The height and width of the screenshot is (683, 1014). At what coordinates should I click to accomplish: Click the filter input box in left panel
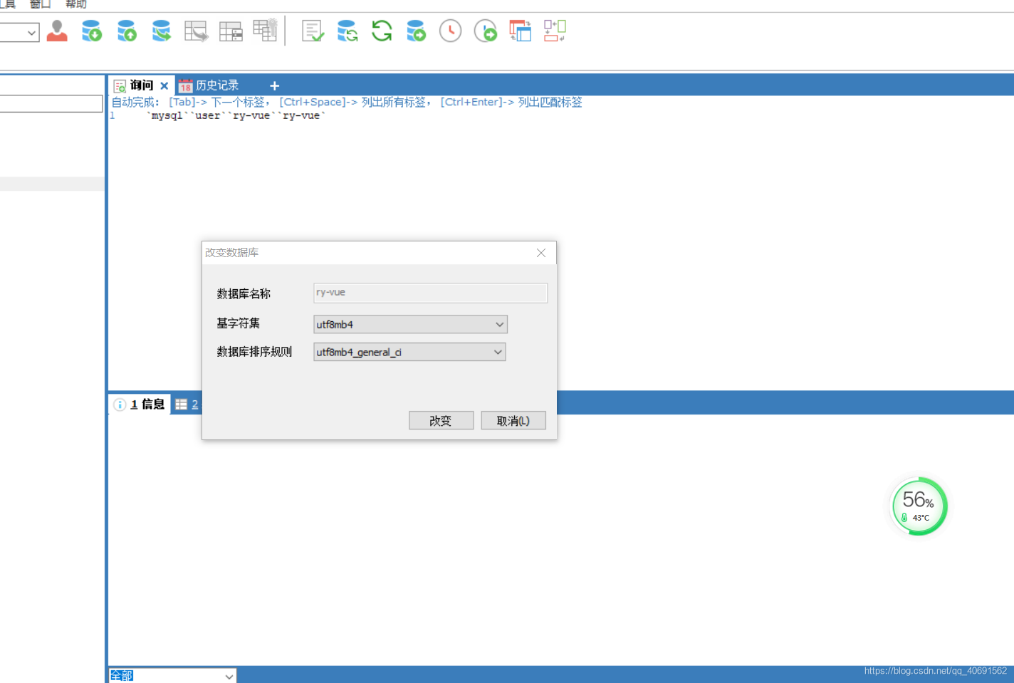click(x=51, y=104)
